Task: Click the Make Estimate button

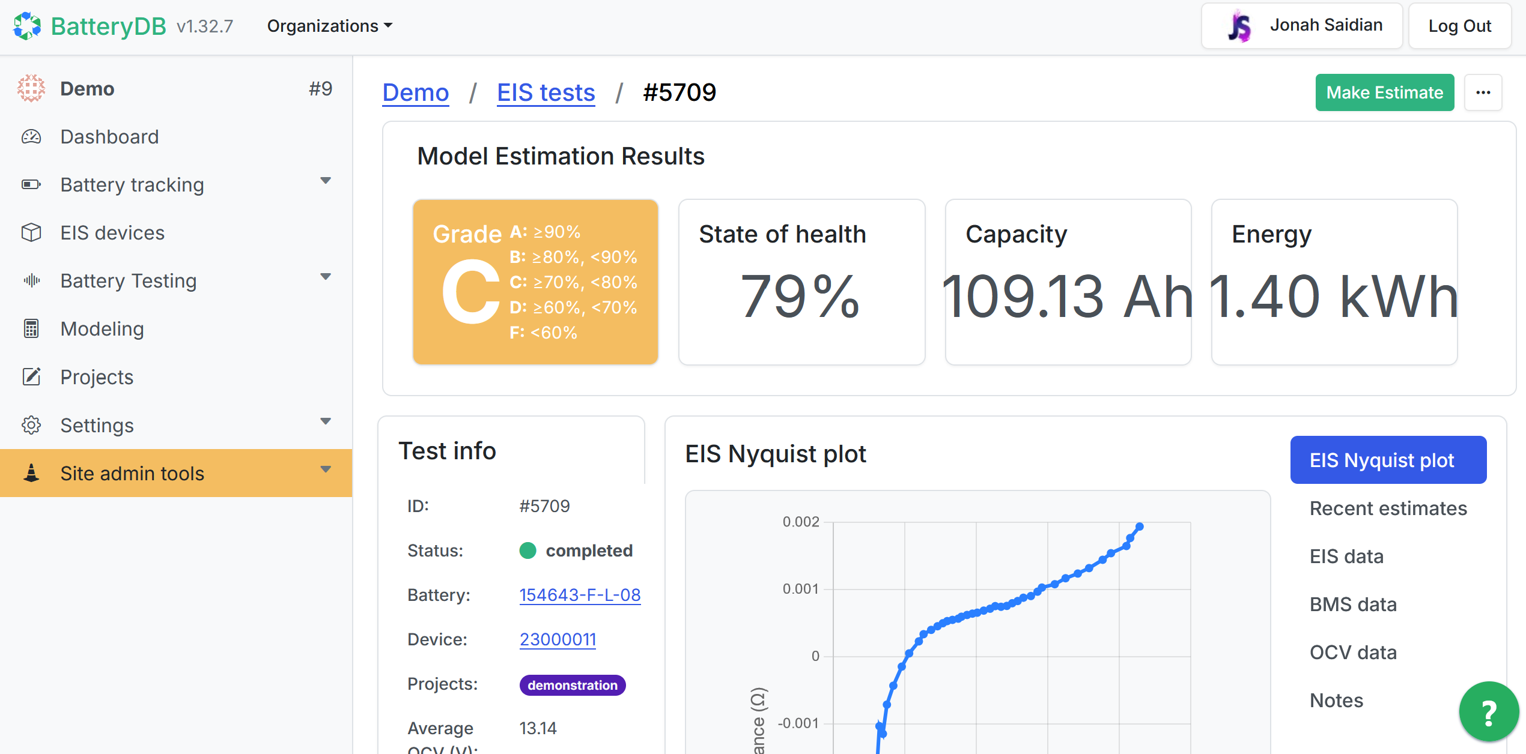Action: (x=1384, y=92)
